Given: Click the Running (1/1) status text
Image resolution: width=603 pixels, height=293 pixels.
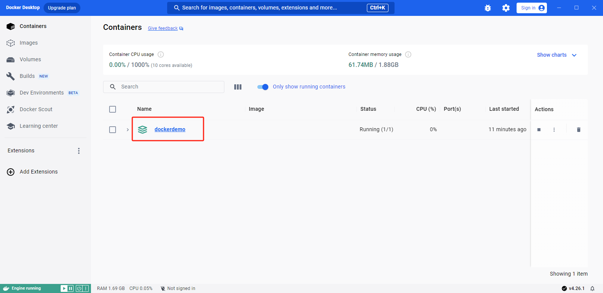Looking at the screenshot, I should click(x=376, y=129).
